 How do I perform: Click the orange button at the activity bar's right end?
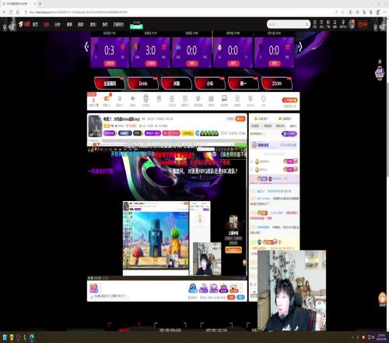pyautogui.click(x=290, y=100)
